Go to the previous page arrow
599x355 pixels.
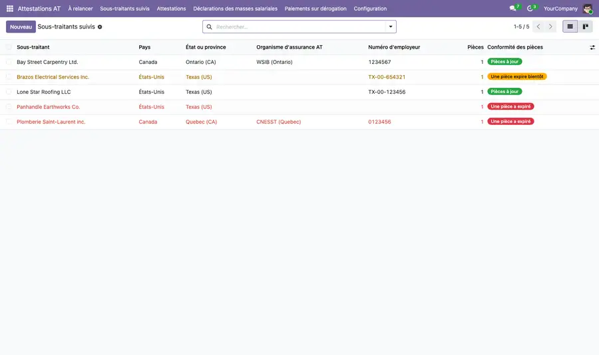[x=538, y=27]
